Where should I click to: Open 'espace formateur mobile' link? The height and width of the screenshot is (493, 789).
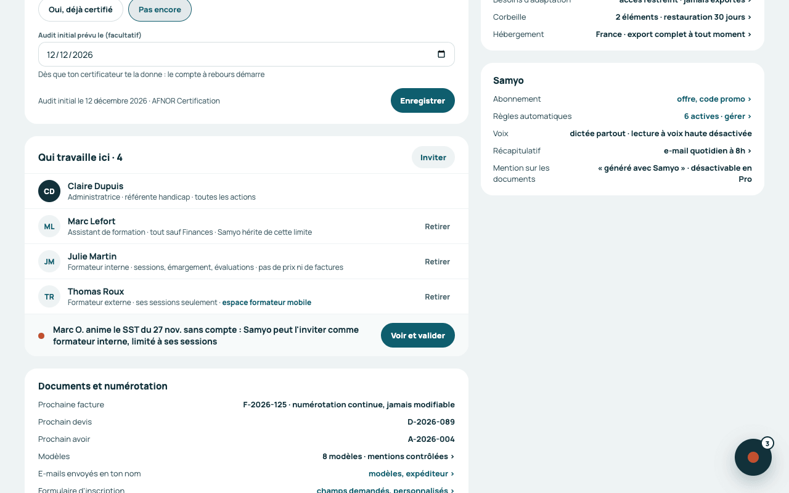[x=267, y=303]
